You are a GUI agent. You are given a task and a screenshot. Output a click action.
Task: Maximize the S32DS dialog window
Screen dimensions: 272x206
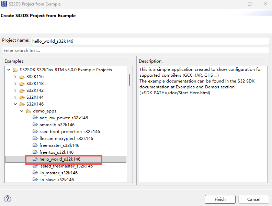(250, 4)
